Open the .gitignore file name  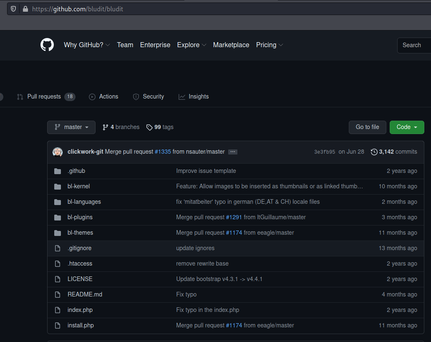click(x=79, y=248)
